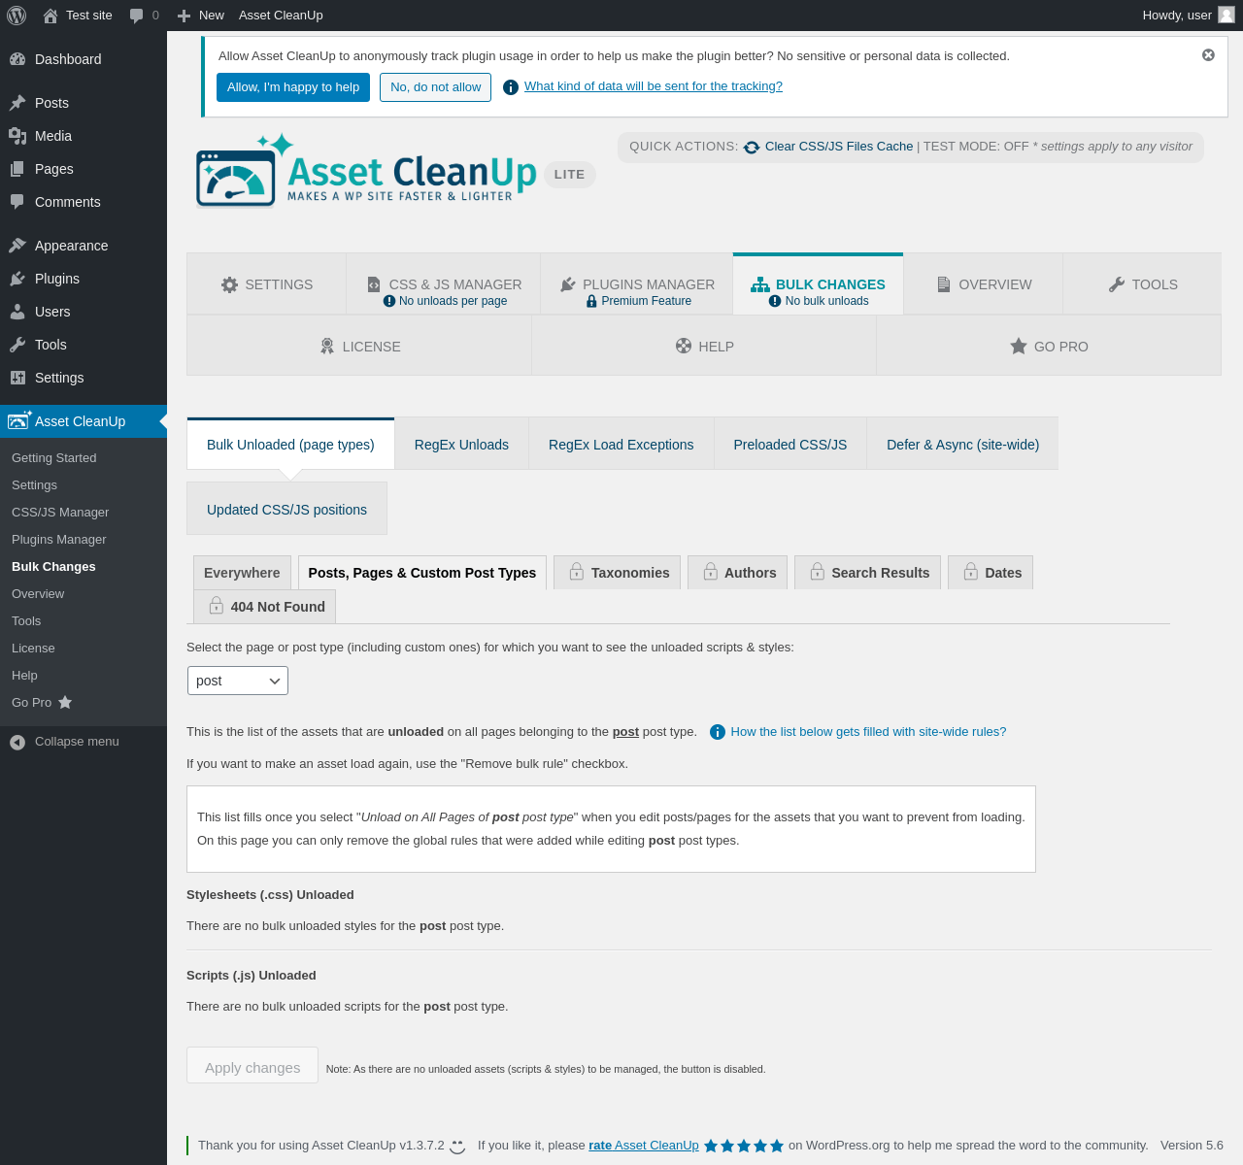The width and height of the screenshot is (1243, 1165).
Task: Open Plugins in the sidebar menu
Action: coord(84,279)
